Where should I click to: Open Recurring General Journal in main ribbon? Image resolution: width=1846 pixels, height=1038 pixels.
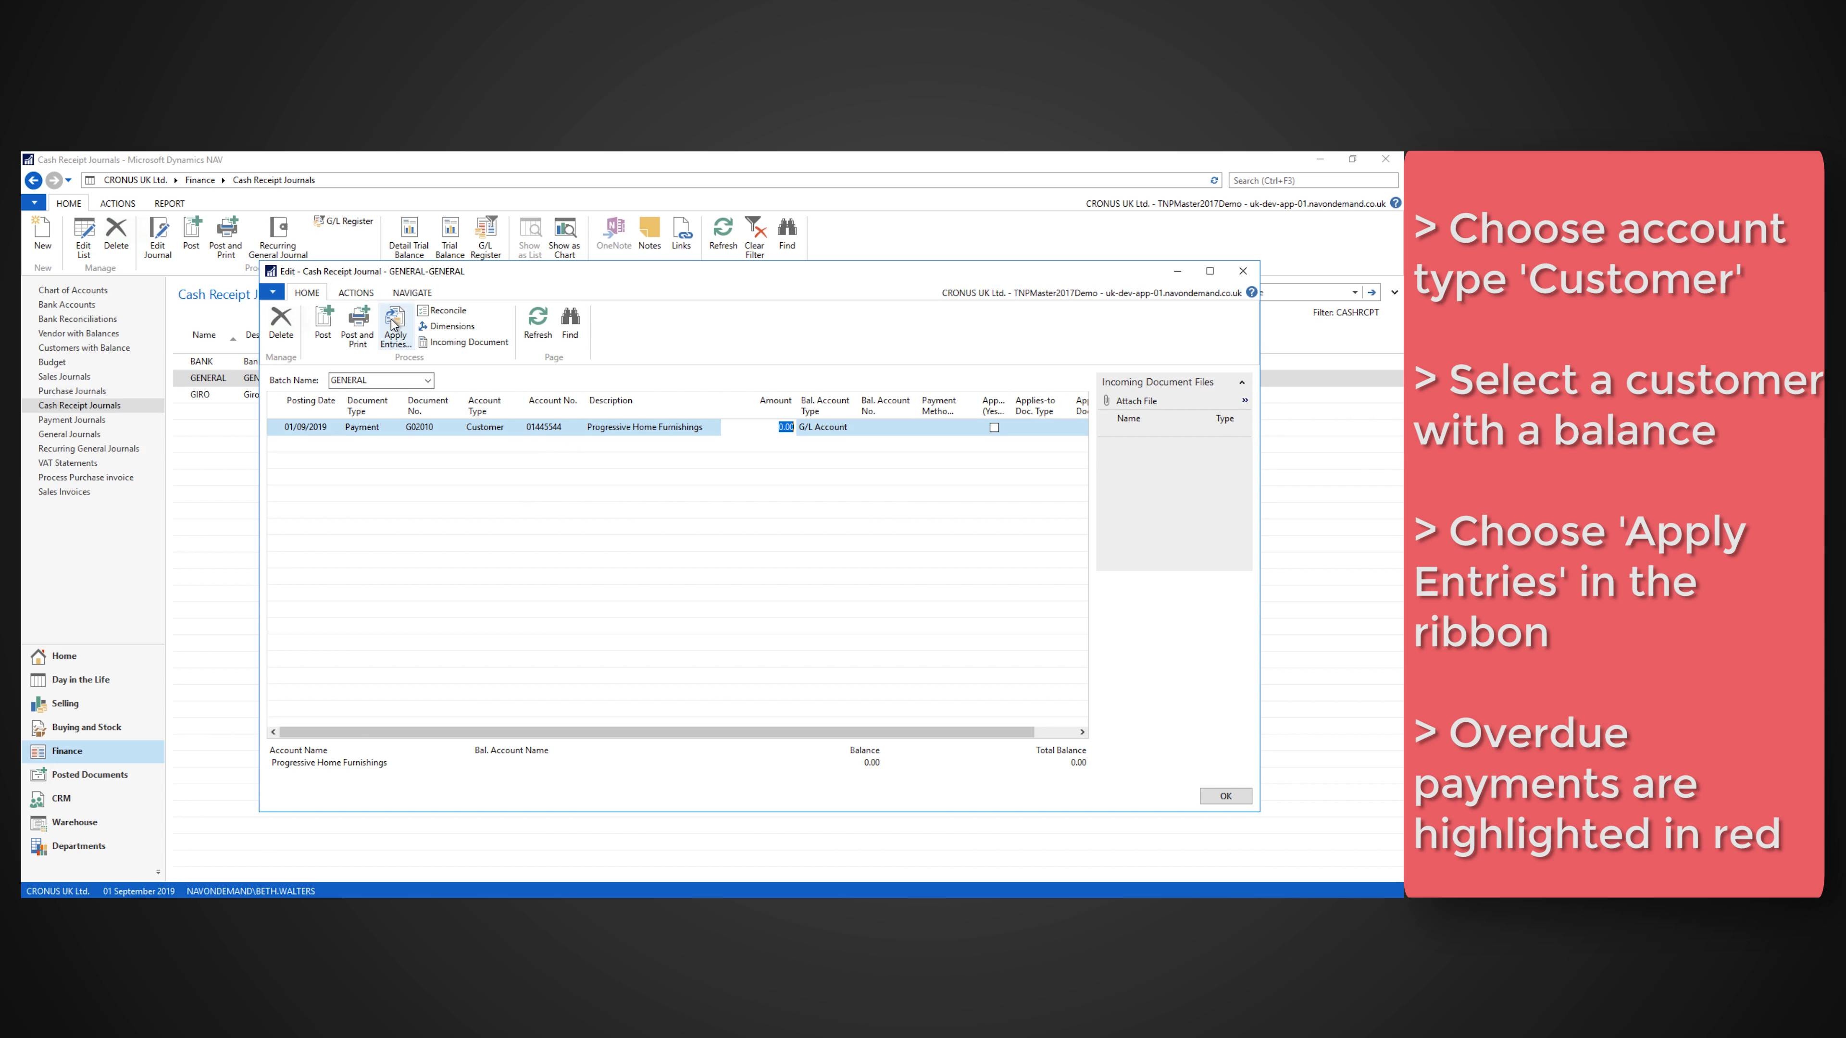click(x=278, y=238)
